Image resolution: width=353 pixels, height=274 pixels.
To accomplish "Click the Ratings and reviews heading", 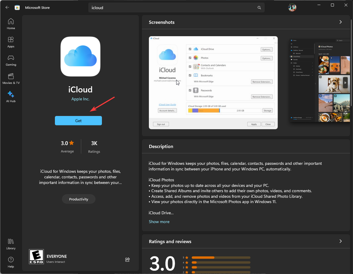I will 170,241.
